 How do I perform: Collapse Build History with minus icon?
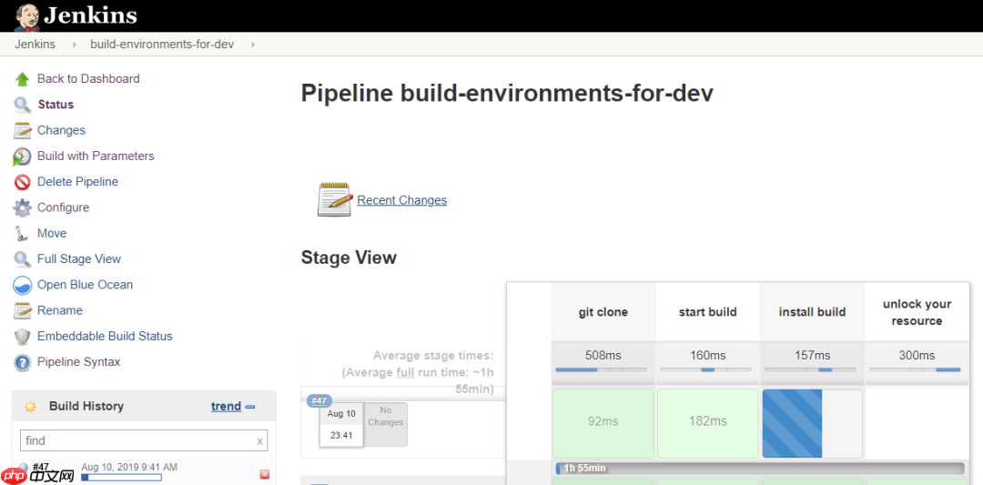pyautogui.click(x=250, y=407)
